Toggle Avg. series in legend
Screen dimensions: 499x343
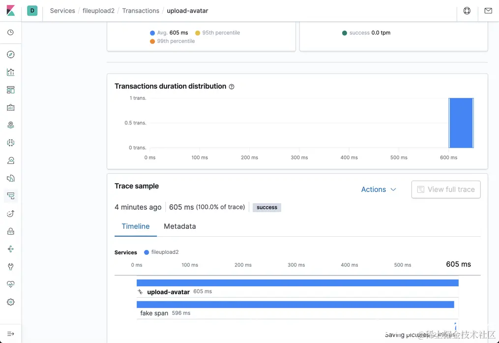[x=169, y=33]
